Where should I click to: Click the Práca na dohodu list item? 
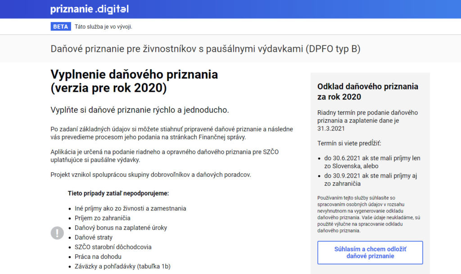(98, 256)
